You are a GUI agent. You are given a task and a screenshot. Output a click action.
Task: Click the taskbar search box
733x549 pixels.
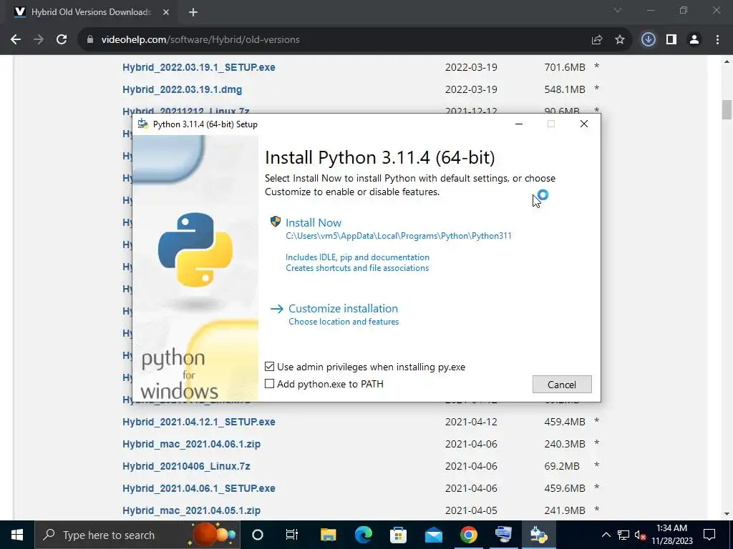click(137, 535)
